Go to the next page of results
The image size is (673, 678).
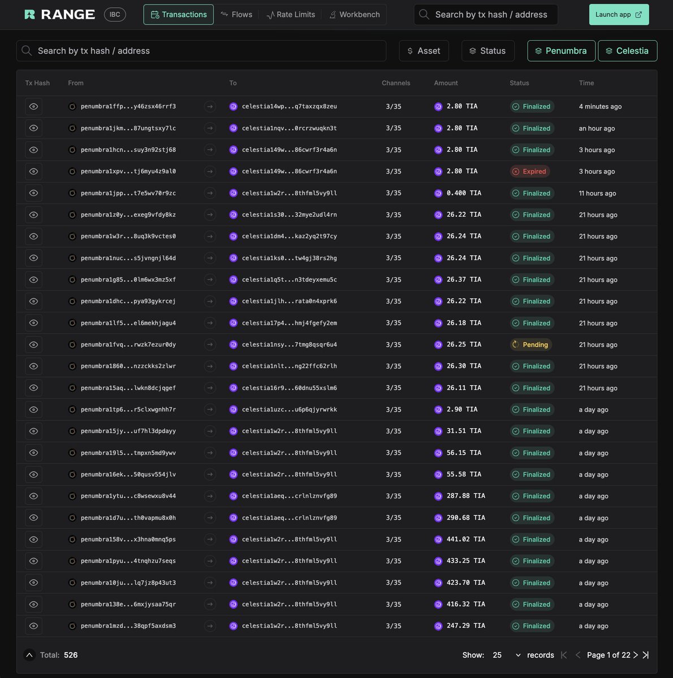click(x=636, y=655)
